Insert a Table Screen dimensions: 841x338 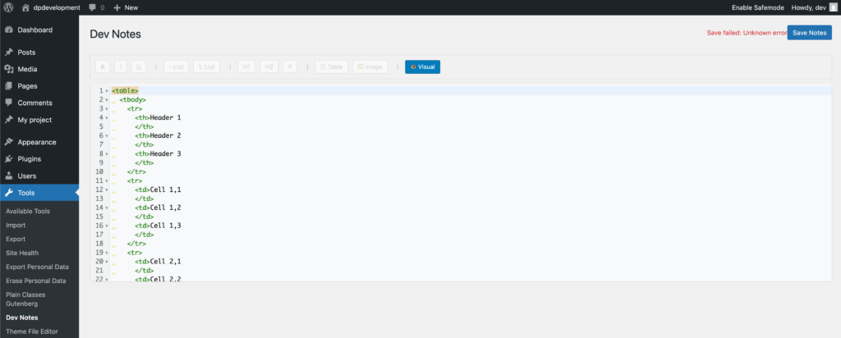tap(332, 67)
